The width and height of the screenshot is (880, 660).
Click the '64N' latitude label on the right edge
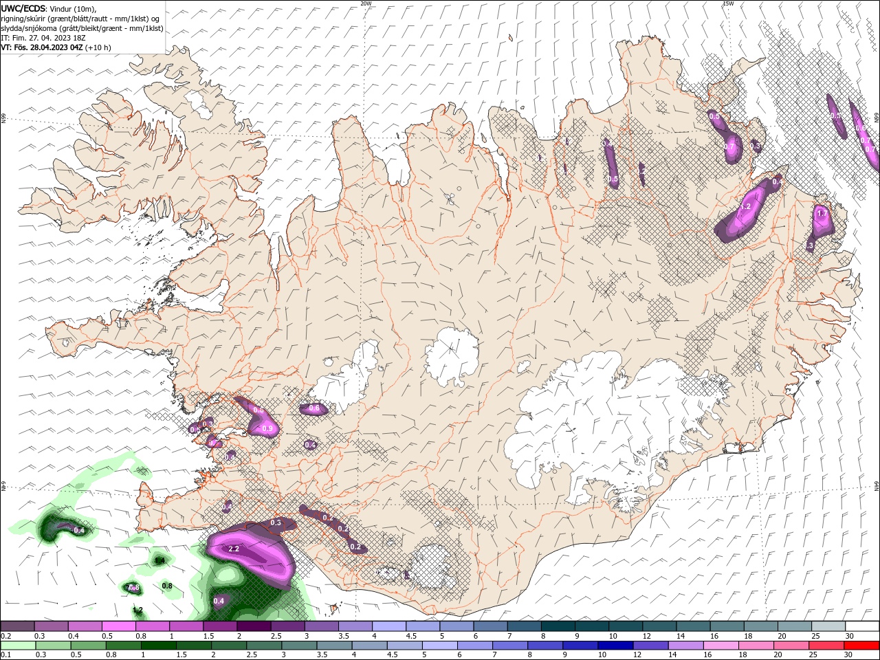coord(877,486)
